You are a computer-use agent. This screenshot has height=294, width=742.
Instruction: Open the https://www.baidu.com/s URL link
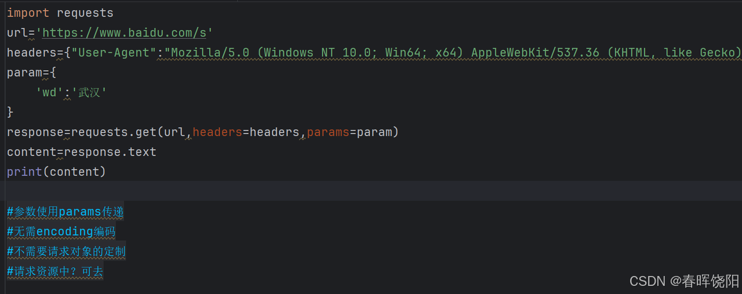coord(125,32)
